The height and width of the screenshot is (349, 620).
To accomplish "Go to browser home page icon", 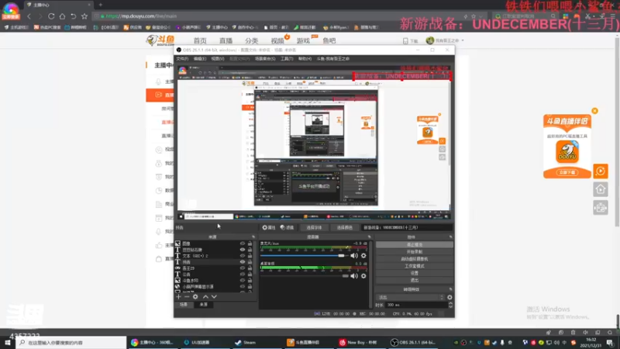I will pyautogui.click(x=62, y=16).
